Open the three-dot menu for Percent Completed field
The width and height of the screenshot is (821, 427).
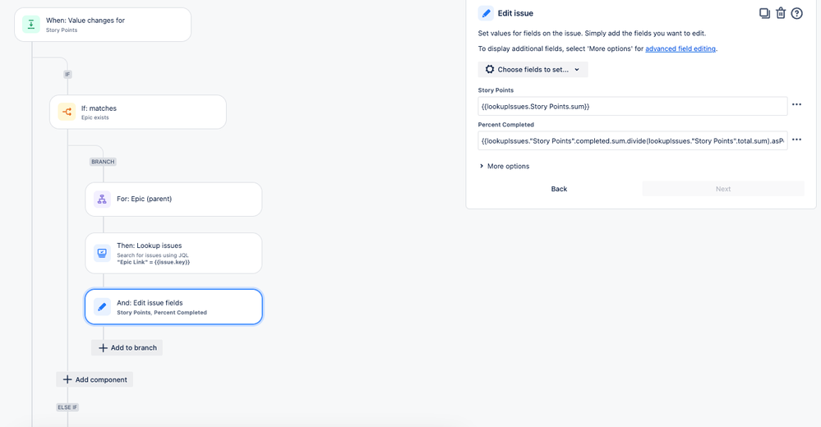click(x=796, y=140)
